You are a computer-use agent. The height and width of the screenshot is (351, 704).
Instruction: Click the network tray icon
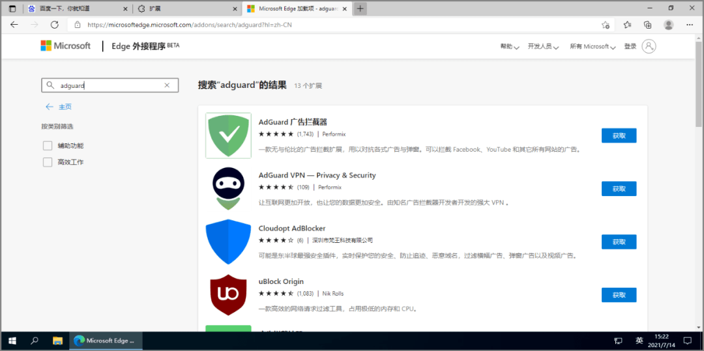618,340
